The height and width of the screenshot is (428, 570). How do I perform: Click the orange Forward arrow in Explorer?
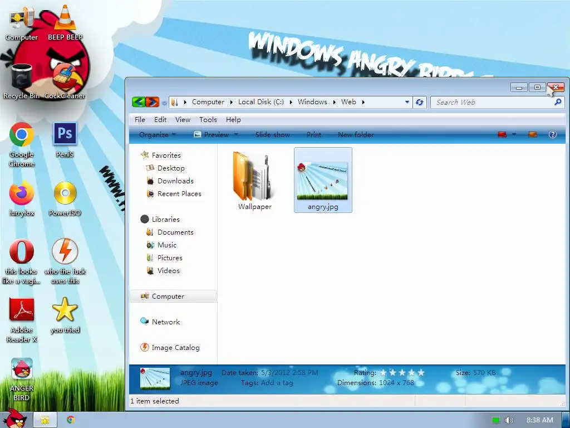pyautogui.click(x=153, y=102)
